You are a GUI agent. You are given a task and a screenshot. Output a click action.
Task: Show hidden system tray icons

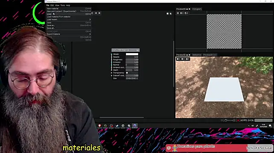tap(249, 126)
